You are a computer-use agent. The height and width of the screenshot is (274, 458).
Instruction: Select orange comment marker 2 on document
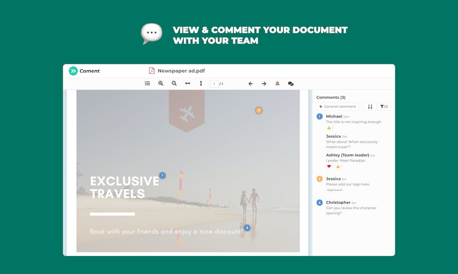click(258, 110)
